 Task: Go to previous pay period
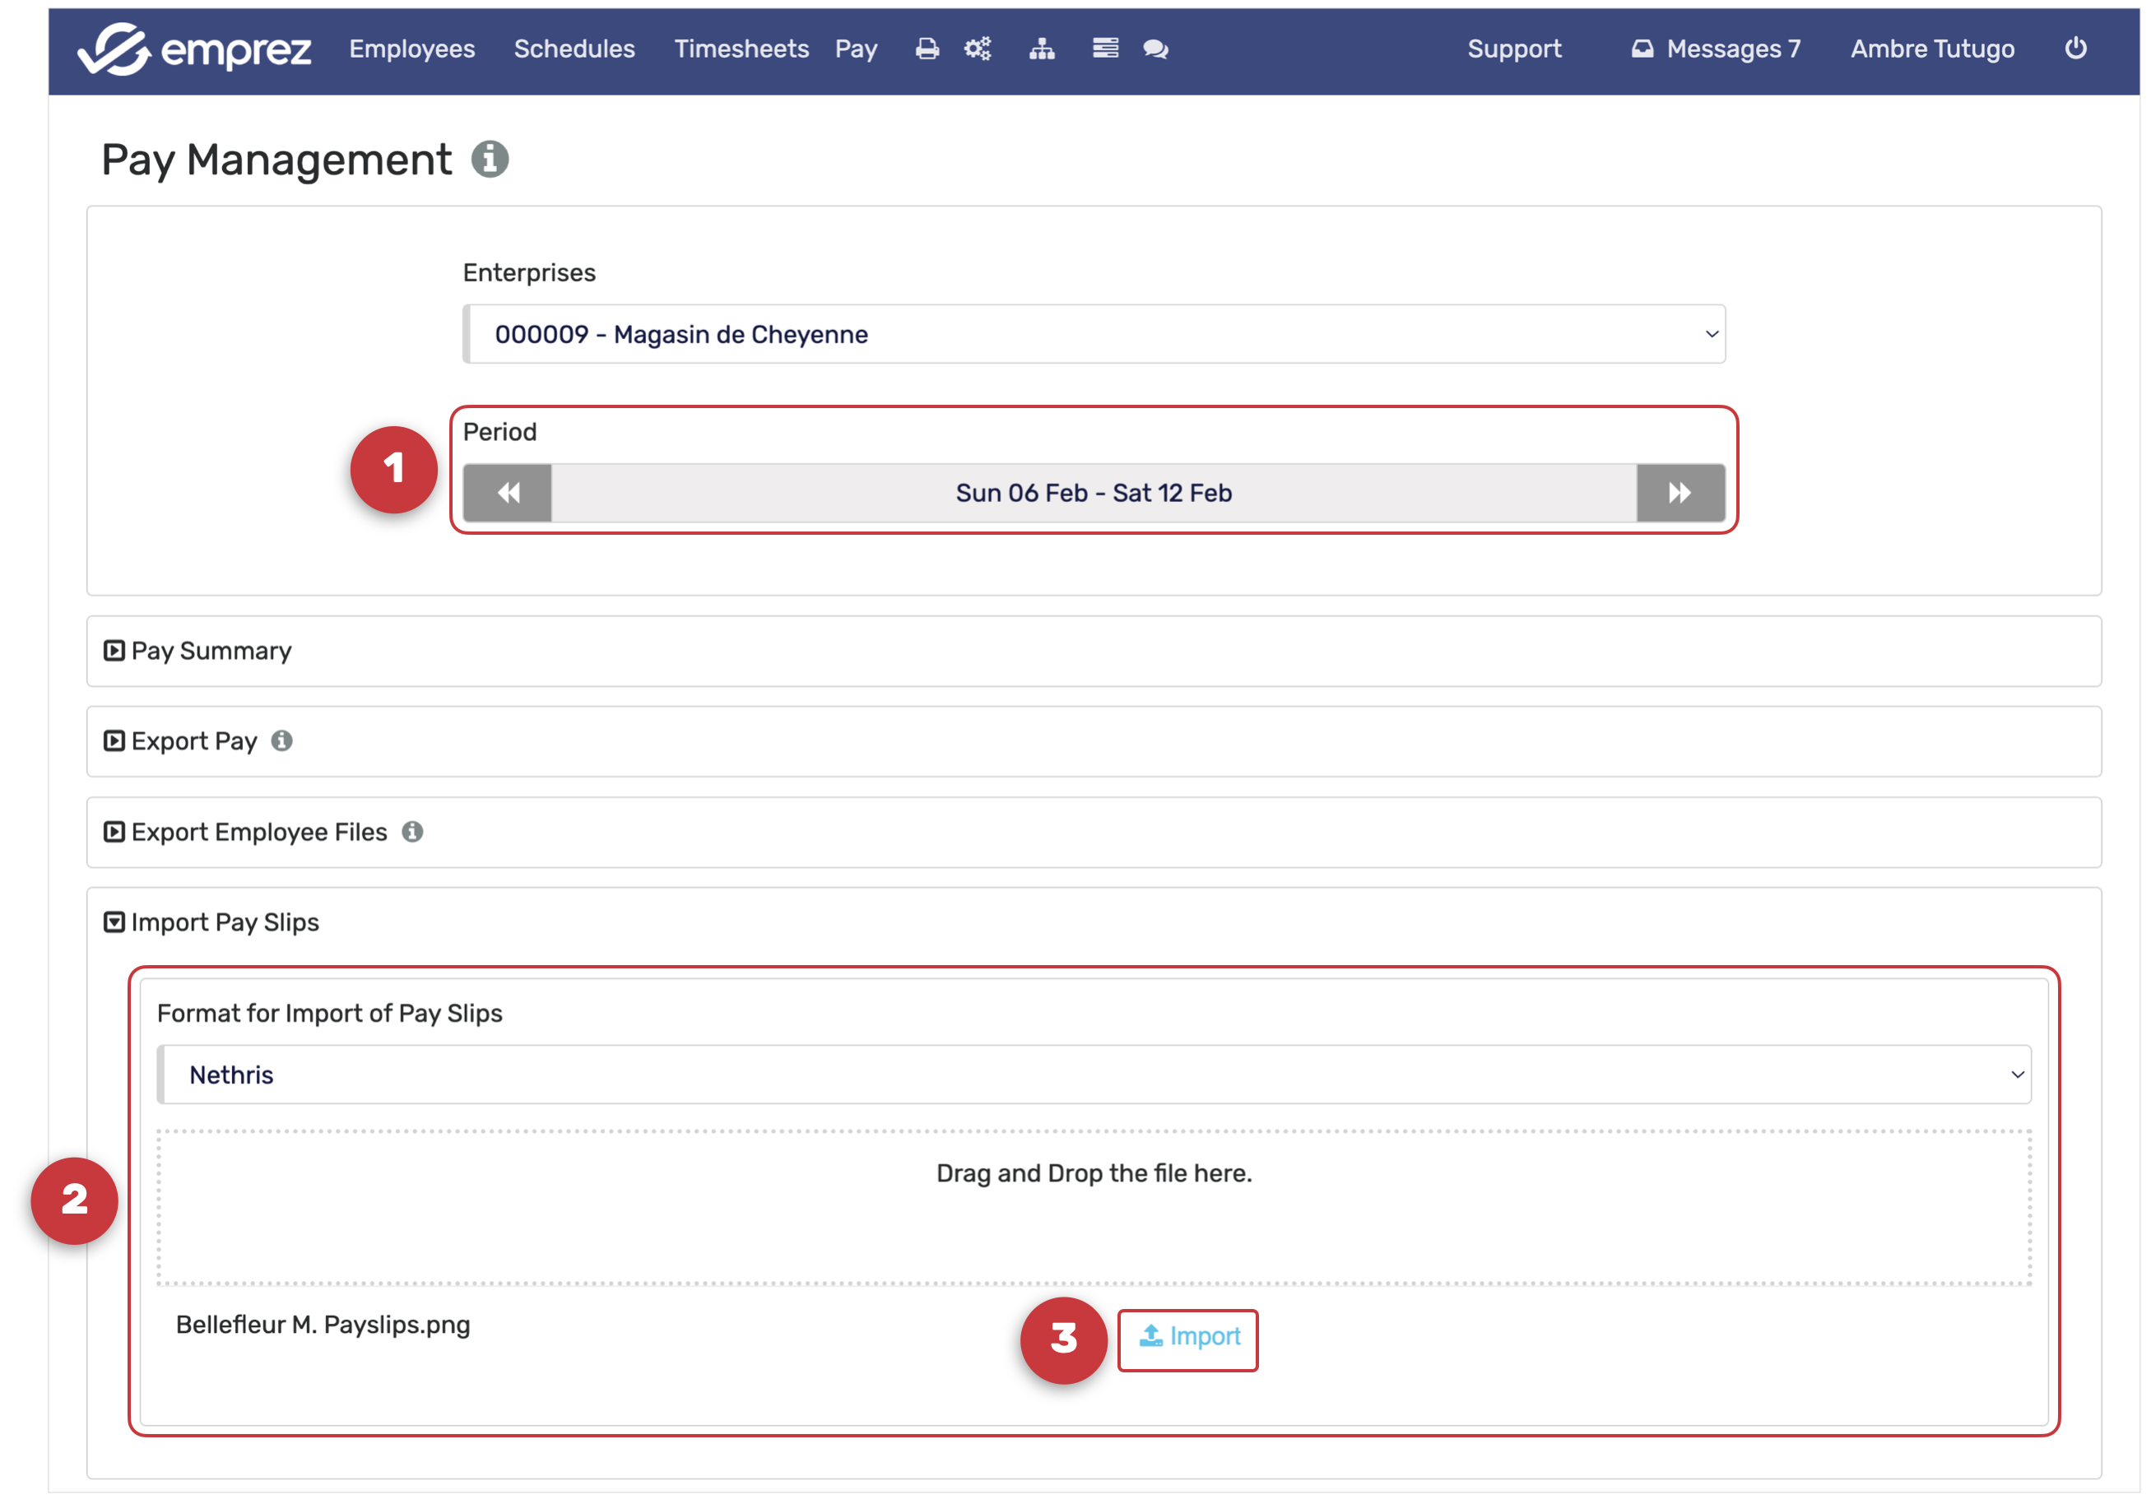(508, 493)
